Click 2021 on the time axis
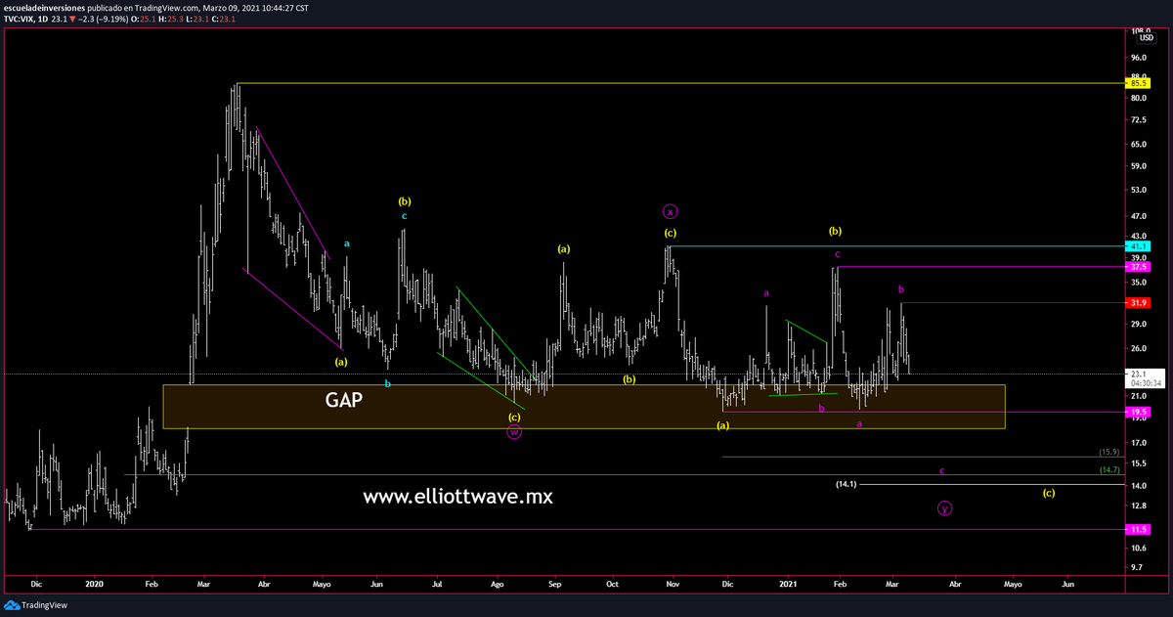Image resolution: width=1173 pixels, height=617 pixels. pos(789,583)
